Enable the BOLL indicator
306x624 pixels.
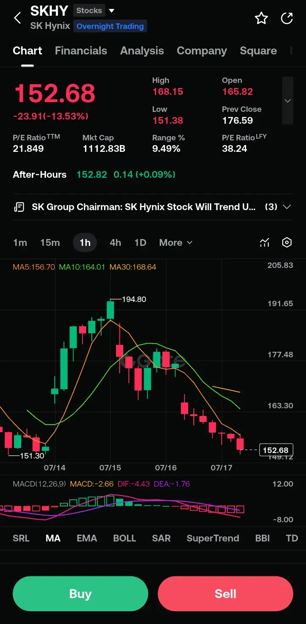click(x=125, y=538)
